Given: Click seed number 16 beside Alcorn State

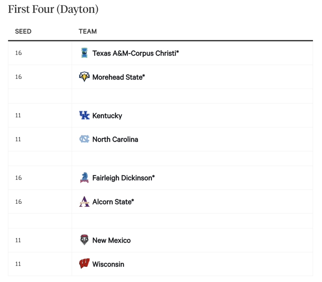Looking at the screenshot, I should pos(19,202).
